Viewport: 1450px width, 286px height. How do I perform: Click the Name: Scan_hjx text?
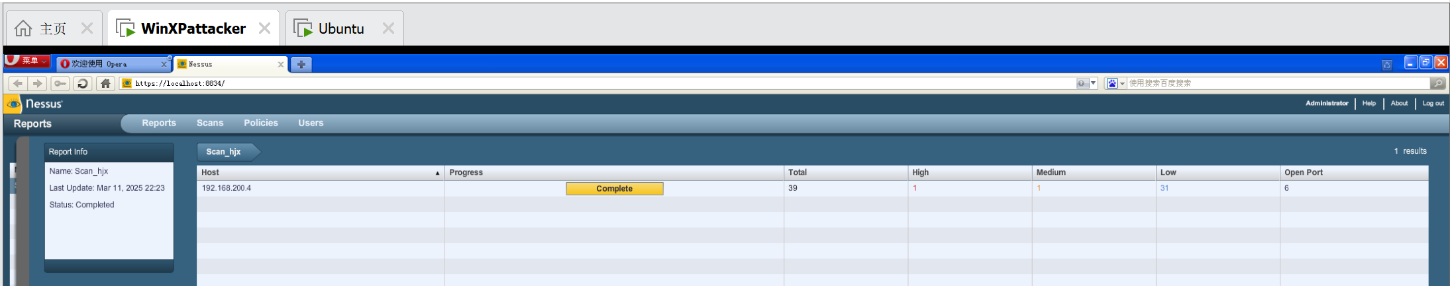pyautogui.click(x=79, y=171)
